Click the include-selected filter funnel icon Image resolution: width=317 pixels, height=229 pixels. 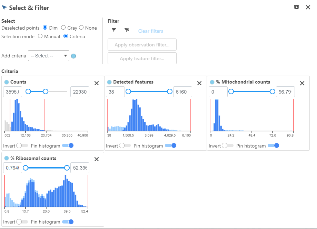(x=114, y=30)
